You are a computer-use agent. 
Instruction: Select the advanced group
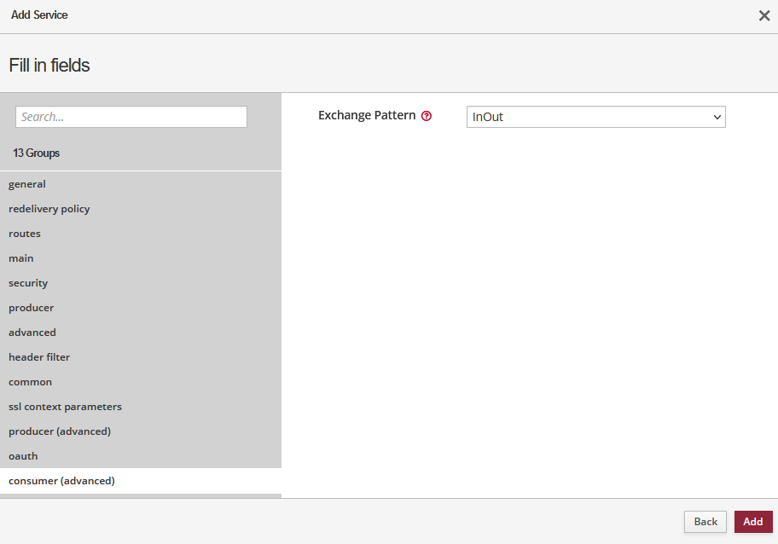pyautogui.click(x=32, y=333)
